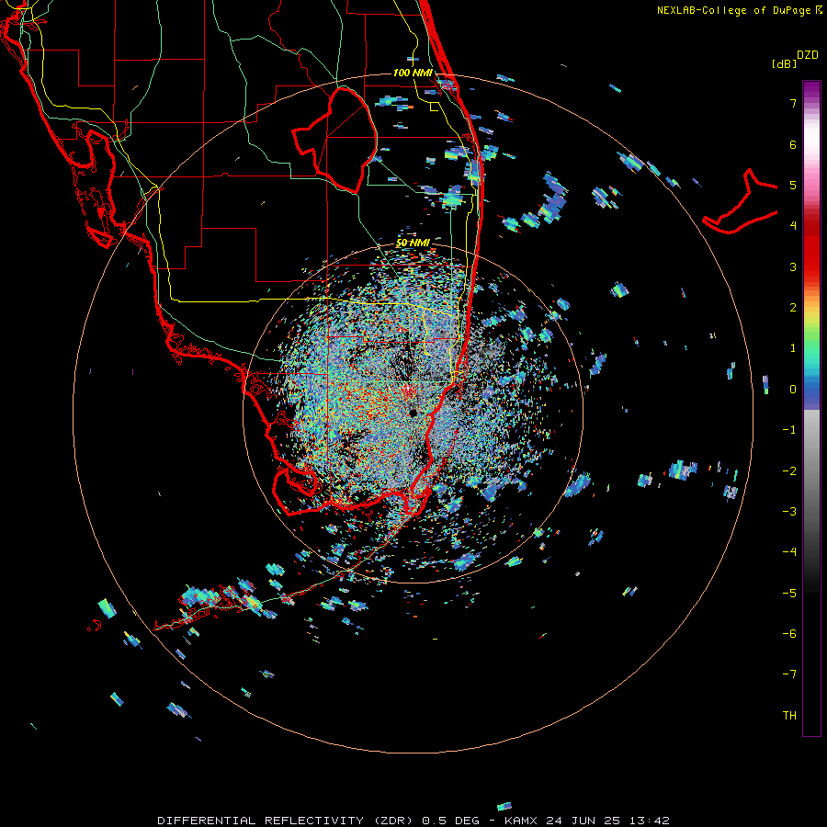Click the purple top of the ZDR color bar

(811, 90)
